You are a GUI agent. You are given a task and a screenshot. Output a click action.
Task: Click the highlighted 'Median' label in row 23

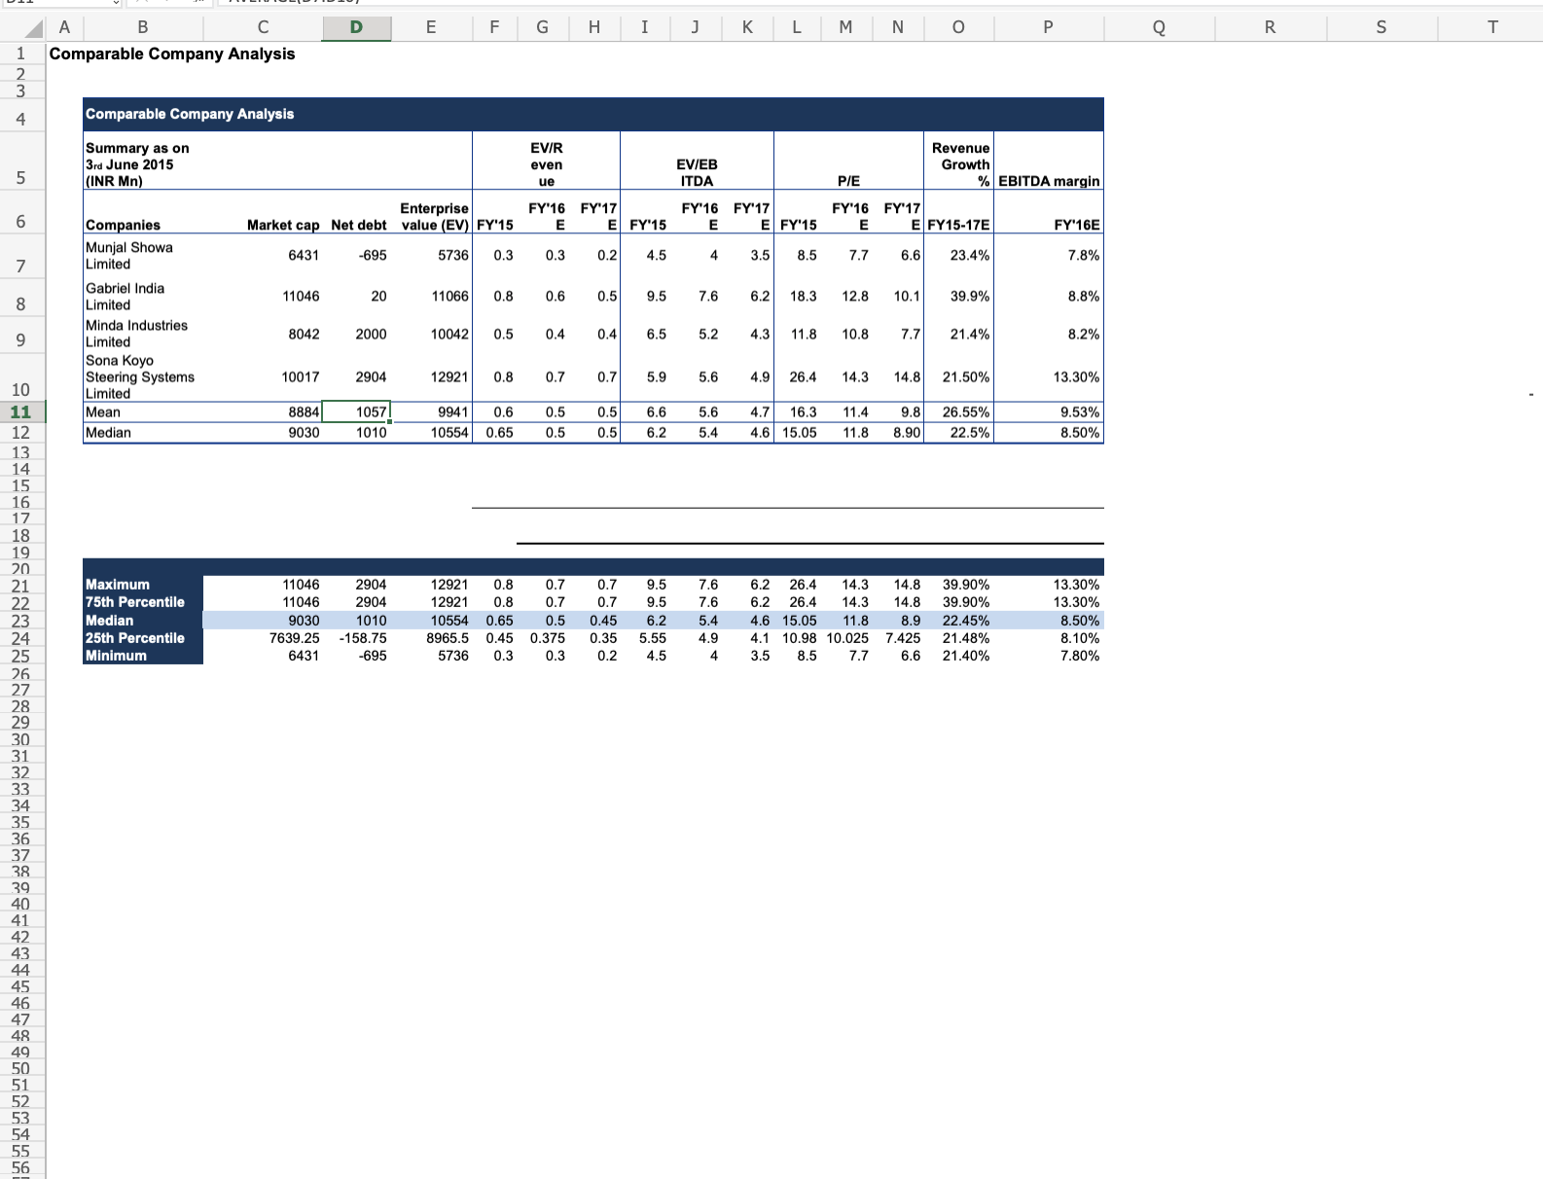(x=110, y=621)
